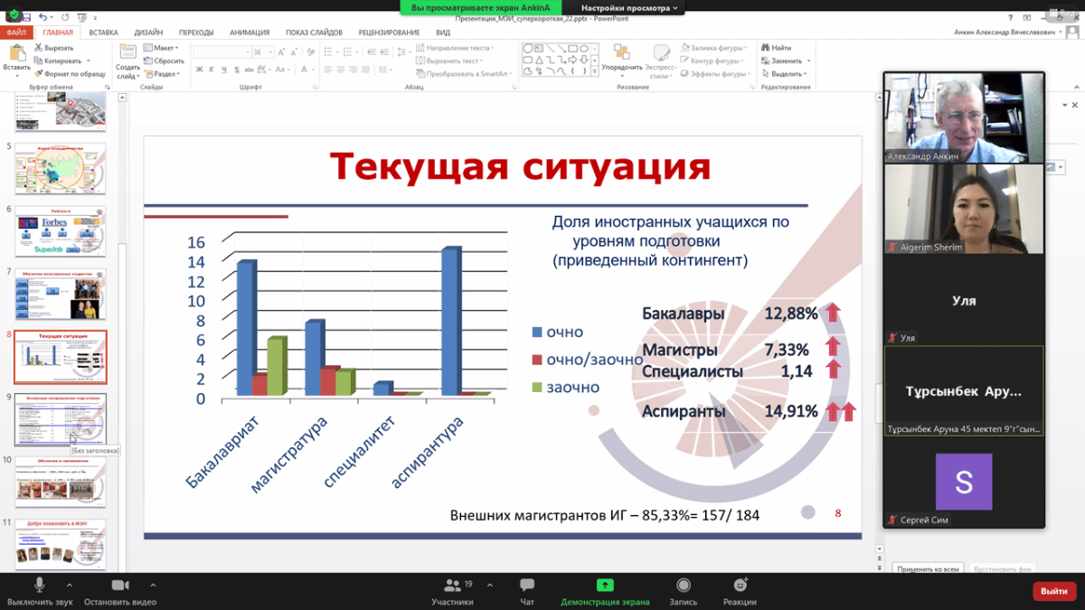Viewport: 1085px width, 610px height.
Task: Leave the meeting with the Выйти button
Action: [1054, 591]
